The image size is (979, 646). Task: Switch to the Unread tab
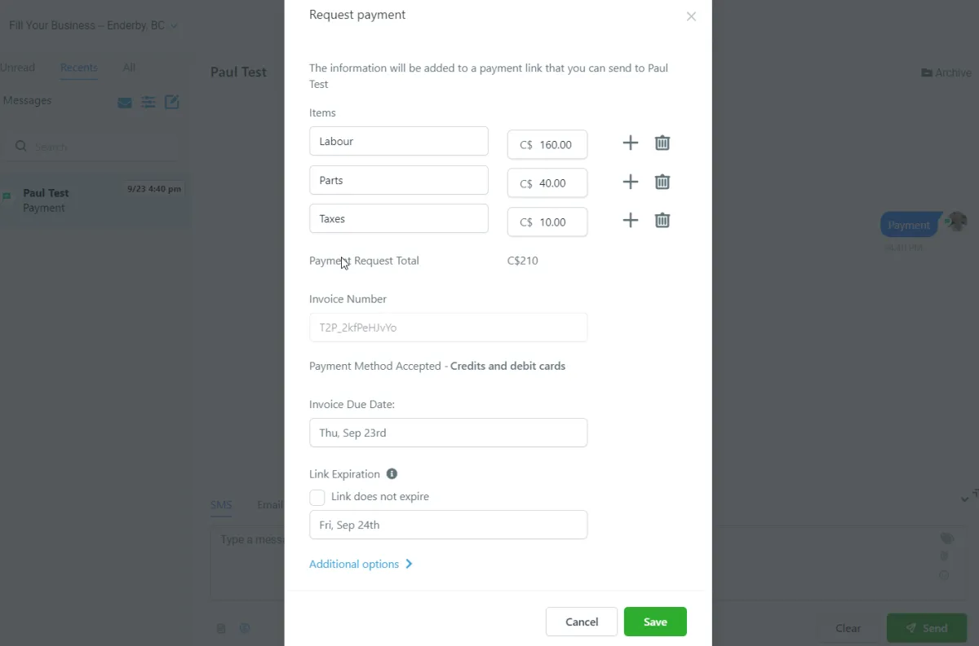tap(17, 68)
